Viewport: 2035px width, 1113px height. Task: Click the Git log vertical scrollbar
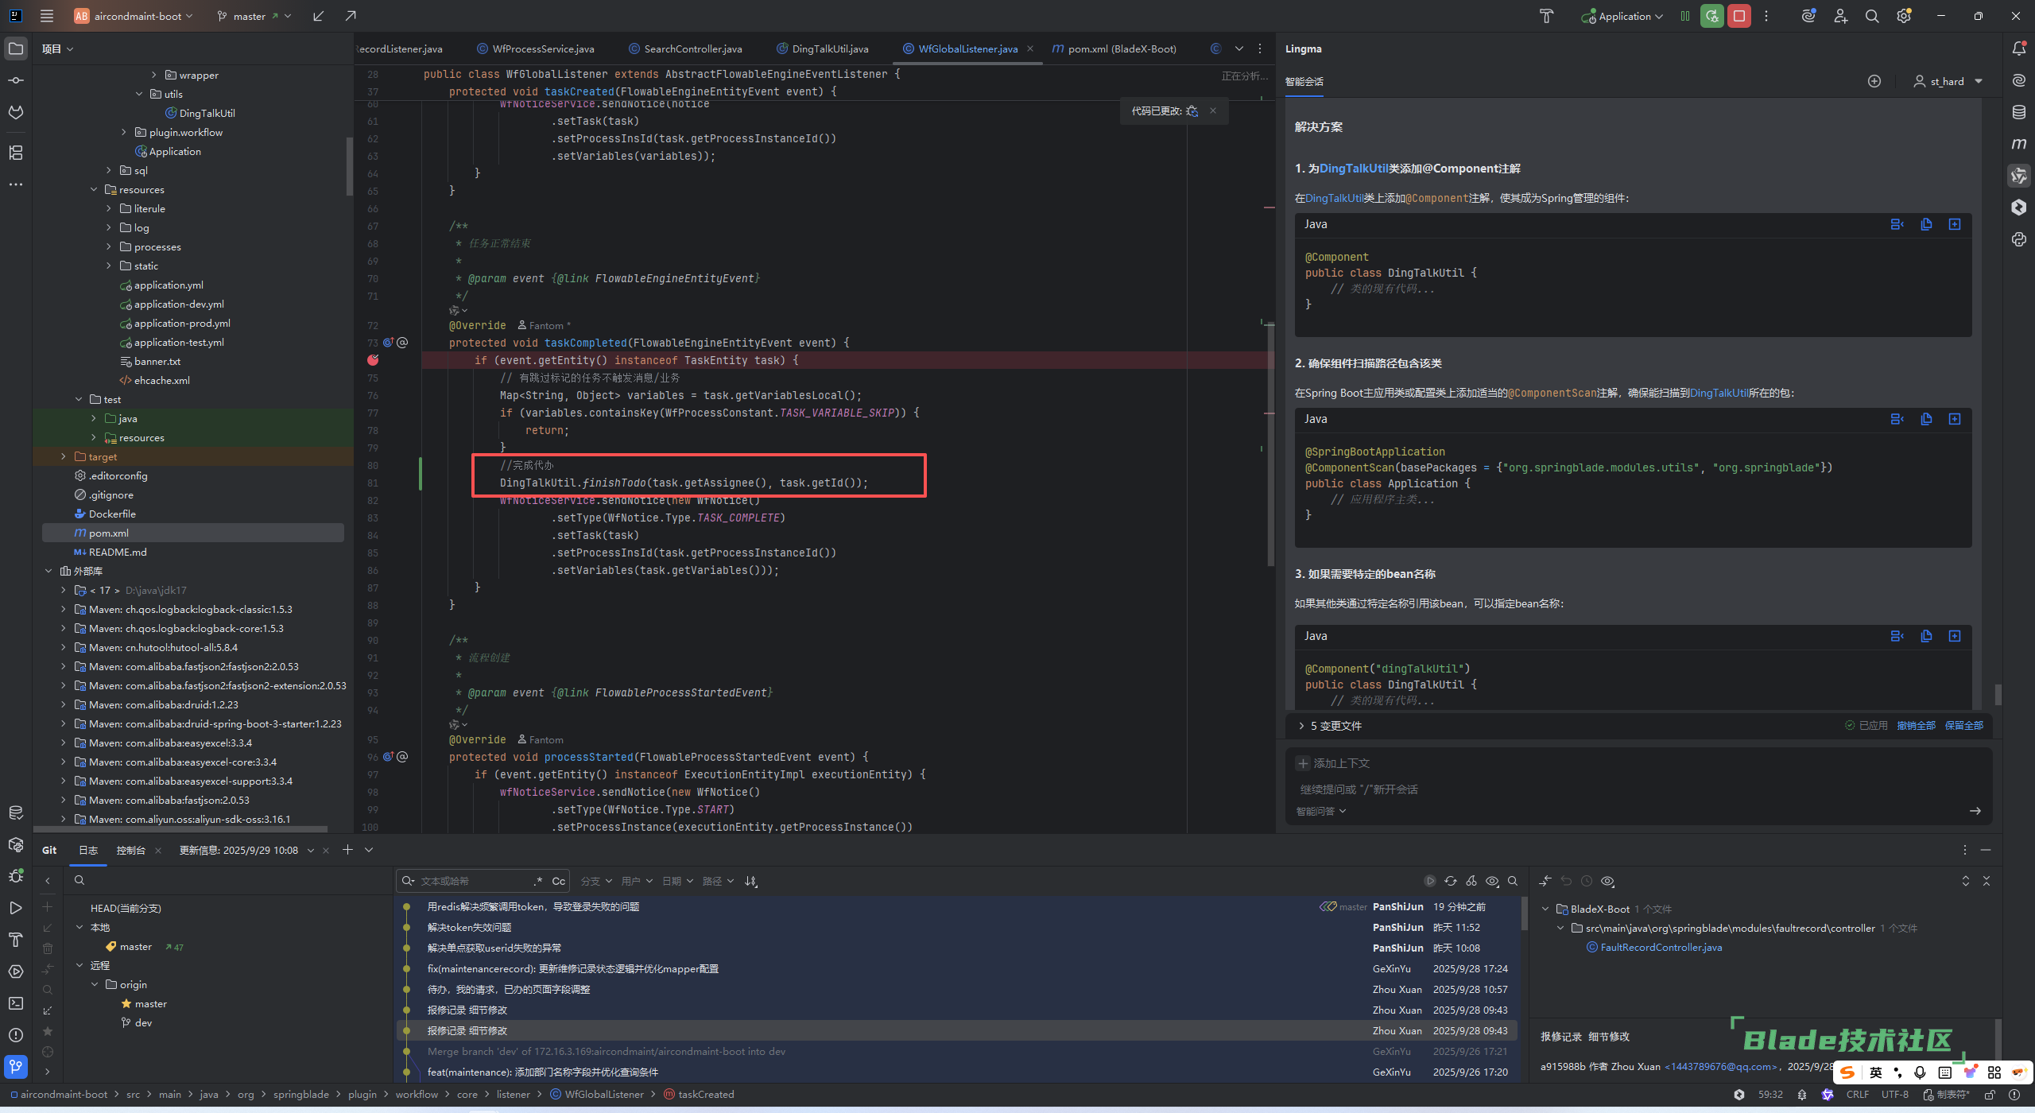tap(1524, 914)
